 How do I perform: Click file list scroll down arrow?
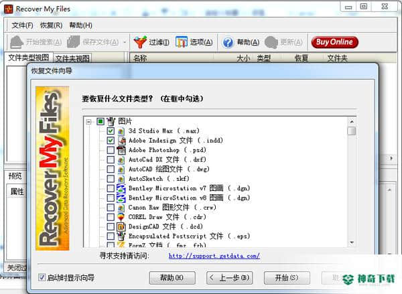(352, 242)
